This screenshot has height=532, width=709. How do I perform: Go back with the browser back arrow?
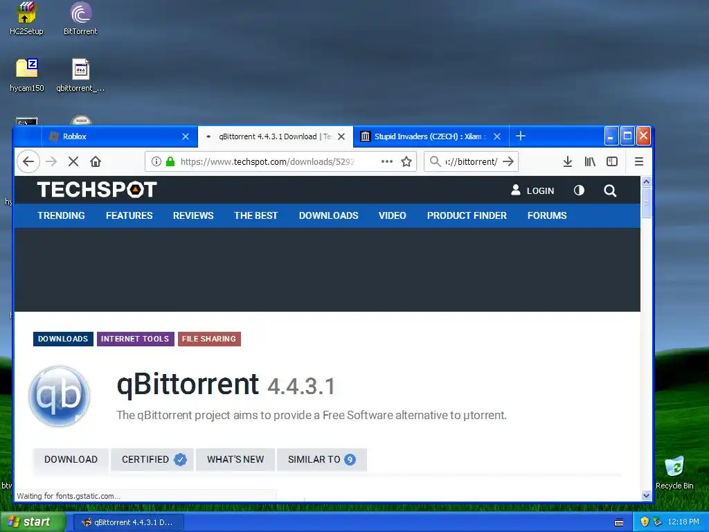[28, 161]
